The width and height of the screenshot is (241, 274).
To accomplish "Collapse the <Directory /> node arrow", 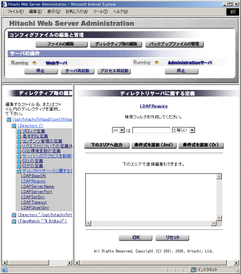I will (14, 126).
